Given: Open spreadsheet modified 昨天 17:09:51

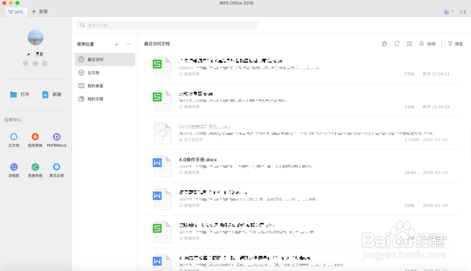Looking at the screenshot, I should [x=302, y=67].
